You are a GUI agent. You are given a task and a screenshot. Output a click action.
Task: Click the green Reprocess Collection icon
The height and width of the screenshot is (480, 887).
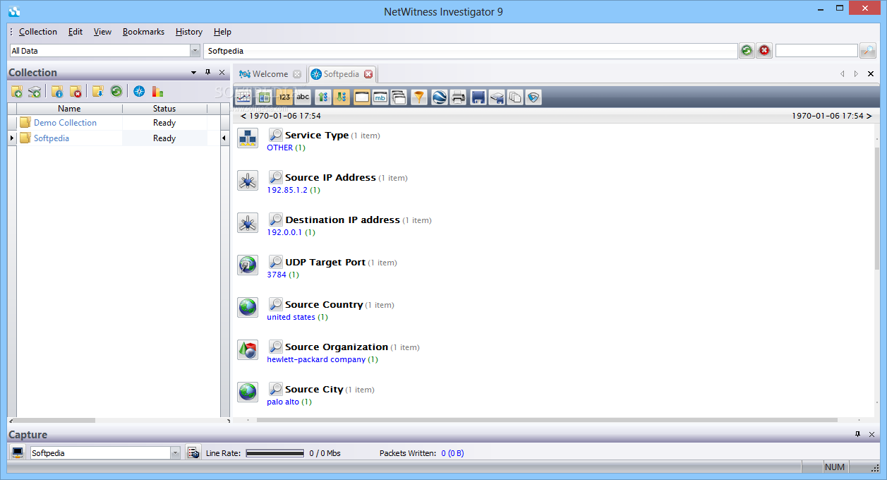tap(116, 91)
